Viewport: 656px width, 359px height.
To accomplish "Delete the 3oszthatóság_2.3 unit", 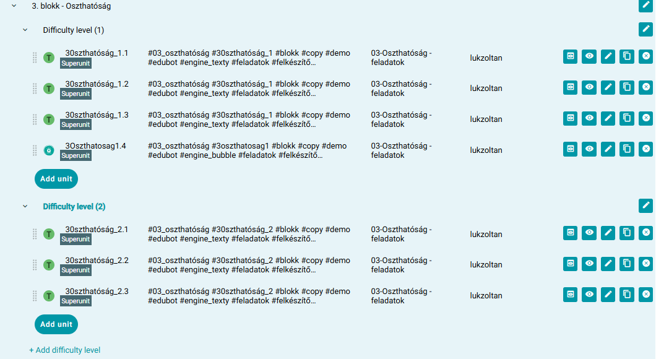I will [x=645, y=295].
